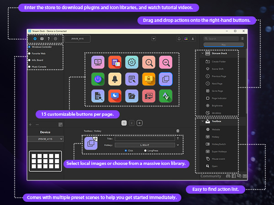Image resolution: width=274 pixels, height=205 pixels.
Task: Select the orange lock screen key
Action: (x=149, y=79)
